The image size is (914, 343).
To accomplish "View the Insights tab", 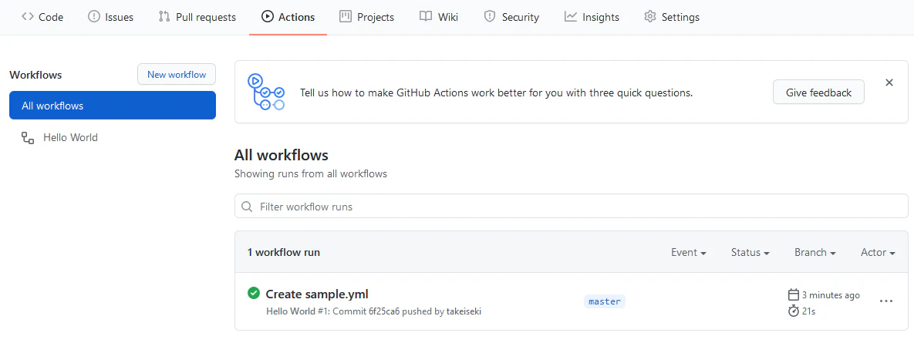I will tap(592, 17).
